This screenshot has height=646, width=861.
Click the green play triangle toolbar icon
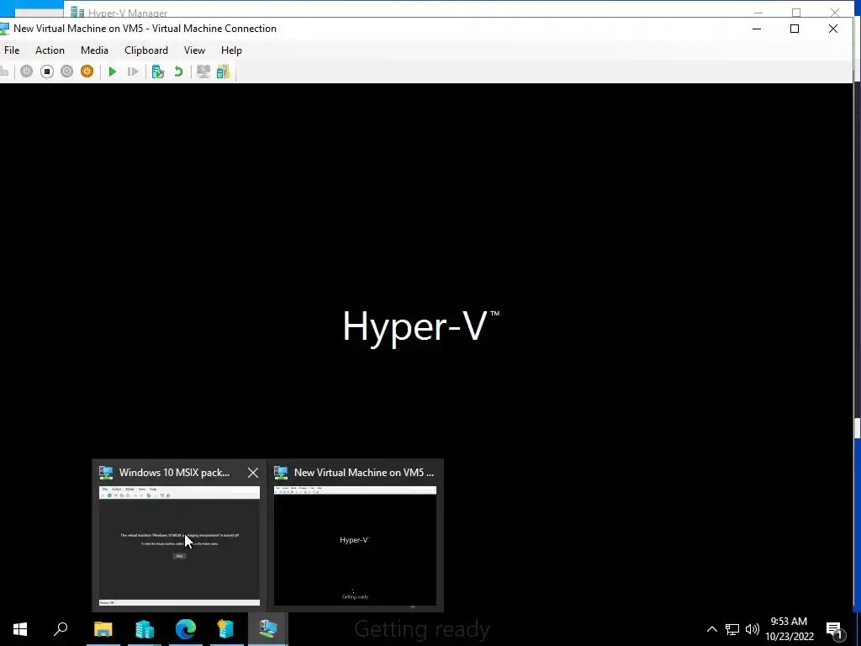click(112, 71)
